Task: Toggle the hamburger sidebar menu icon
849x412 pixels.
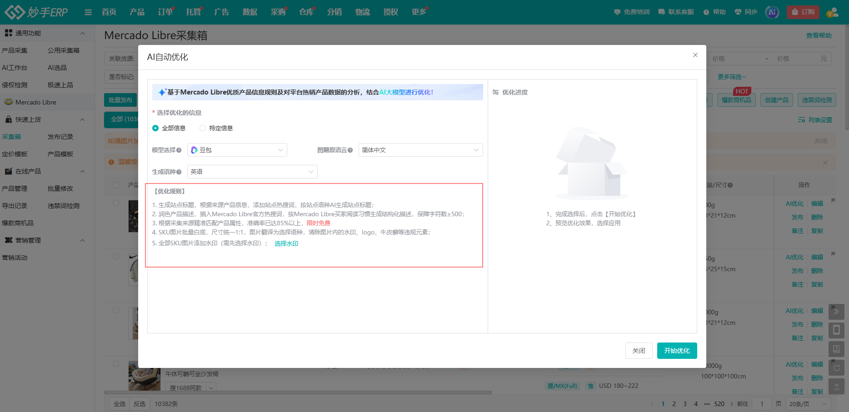Action: click(88, 12)
